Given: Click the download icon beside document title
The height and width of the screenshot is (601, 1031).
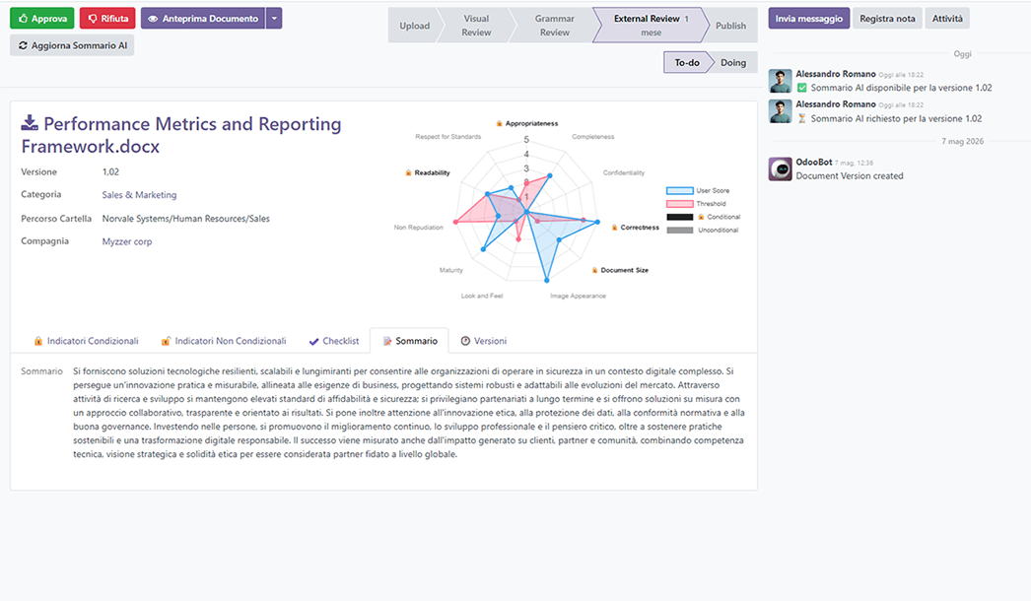Looking at the screenshot, I should (x=30, y=123).
